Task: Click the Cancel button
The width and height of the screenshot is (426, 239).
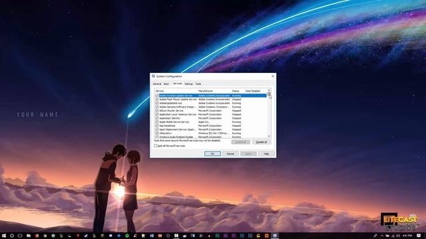Action: (230, 153)
